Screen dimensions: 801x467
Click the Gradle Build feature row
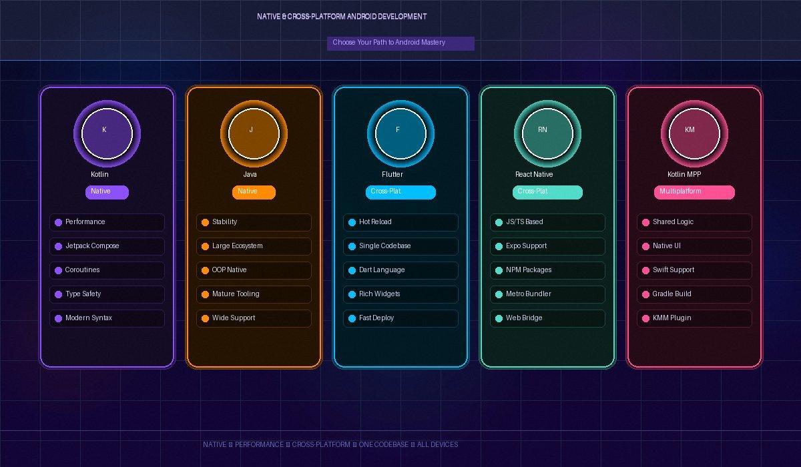pyautogui.click(x=694, y=294)
